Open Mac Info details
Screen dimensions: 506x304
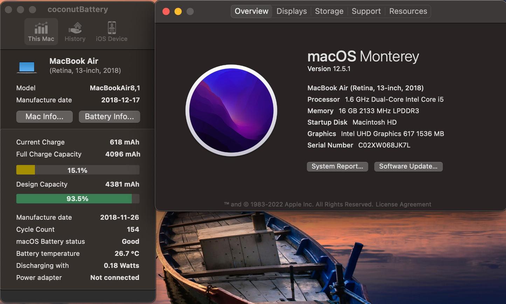[x=44, y=117]
